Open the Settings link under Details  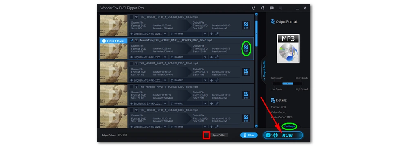coord(289,126)
